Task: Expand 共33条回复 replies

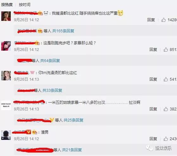Action: point(52,90)
